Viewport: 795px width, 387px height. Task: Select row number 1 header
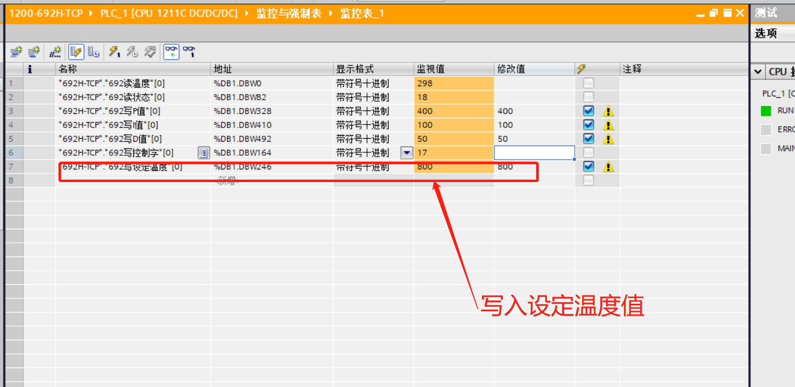click(14, 83)
